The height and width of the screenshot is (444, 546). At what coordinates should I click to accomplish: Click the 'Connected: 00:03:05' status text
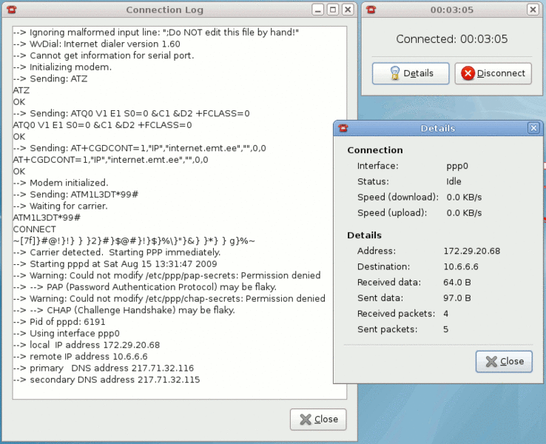pyautogui.click(x=451, y=39)
